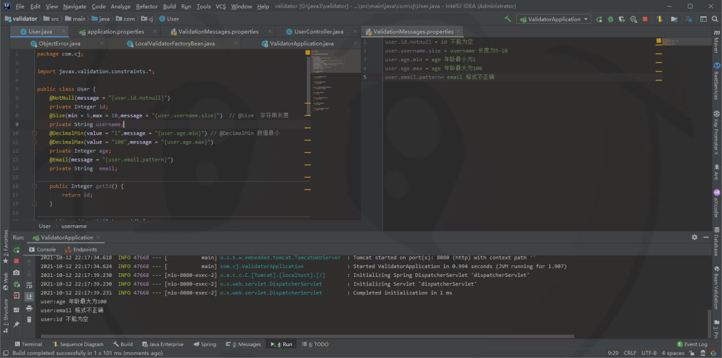Open the RestServices side panel
Screen dimensions: 722x358
coord(716,80)
